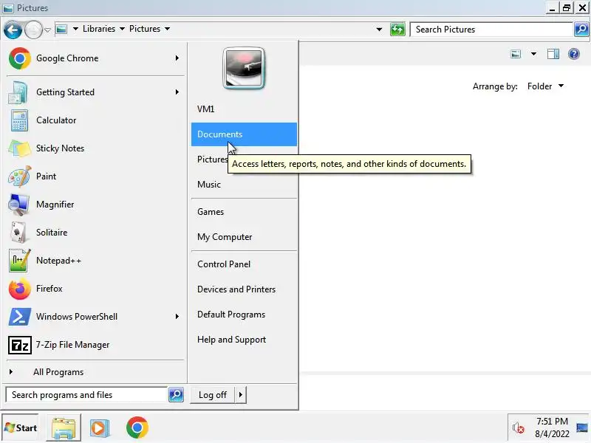The height and width of the screenshot is (443, 591).
Task: Click the change view icon
Action: pyautogui.click(x=516, y=54)
